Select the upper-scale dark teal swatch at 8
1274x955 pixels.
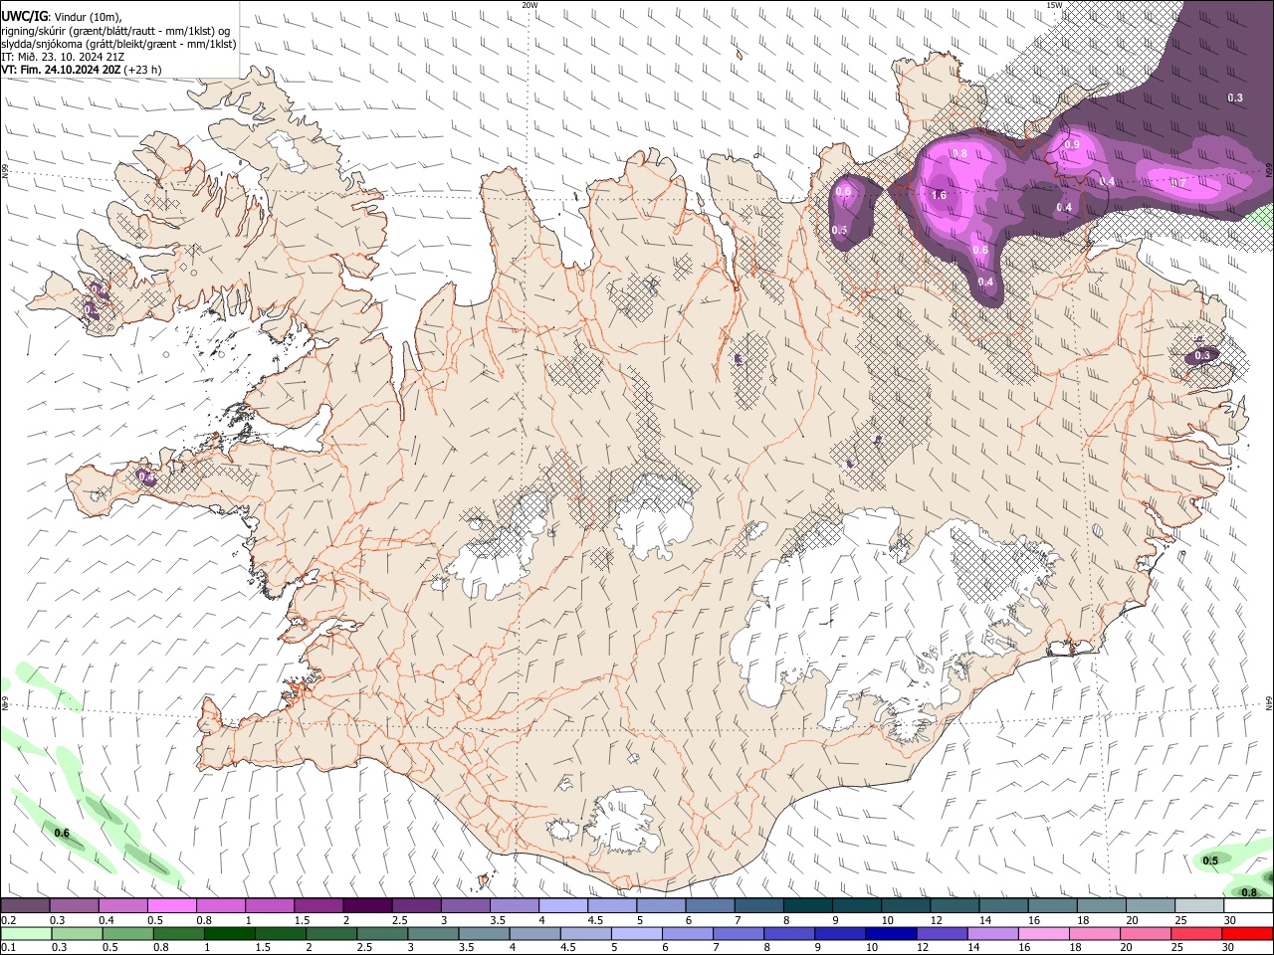[x=807, y=906]
